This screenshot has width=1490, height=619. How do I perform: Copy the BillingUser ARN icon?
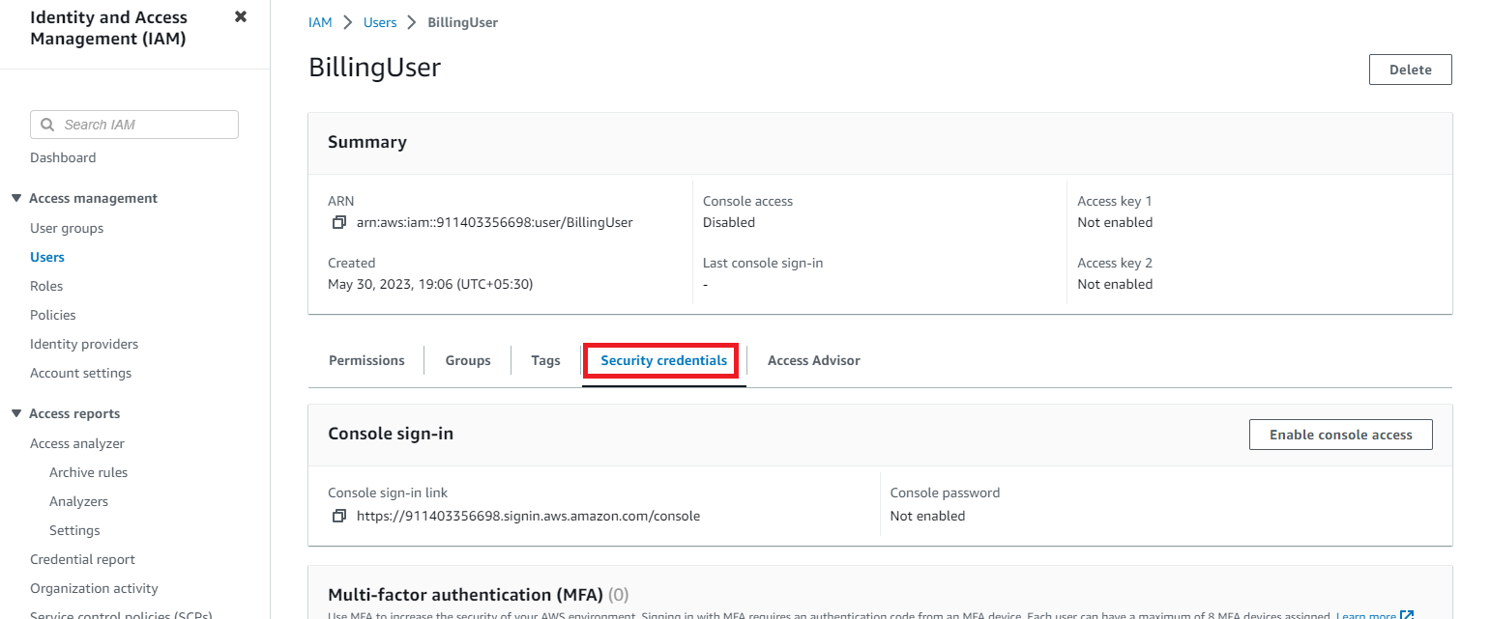pyautogui.click(x=338, y=222)
